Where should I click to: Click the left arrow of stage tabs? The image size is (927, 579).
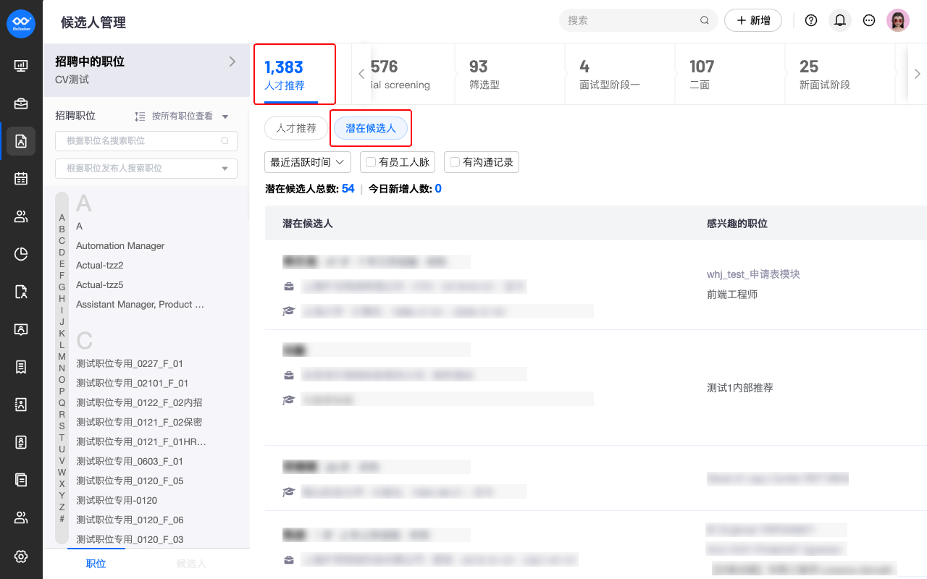pos(361,74)
